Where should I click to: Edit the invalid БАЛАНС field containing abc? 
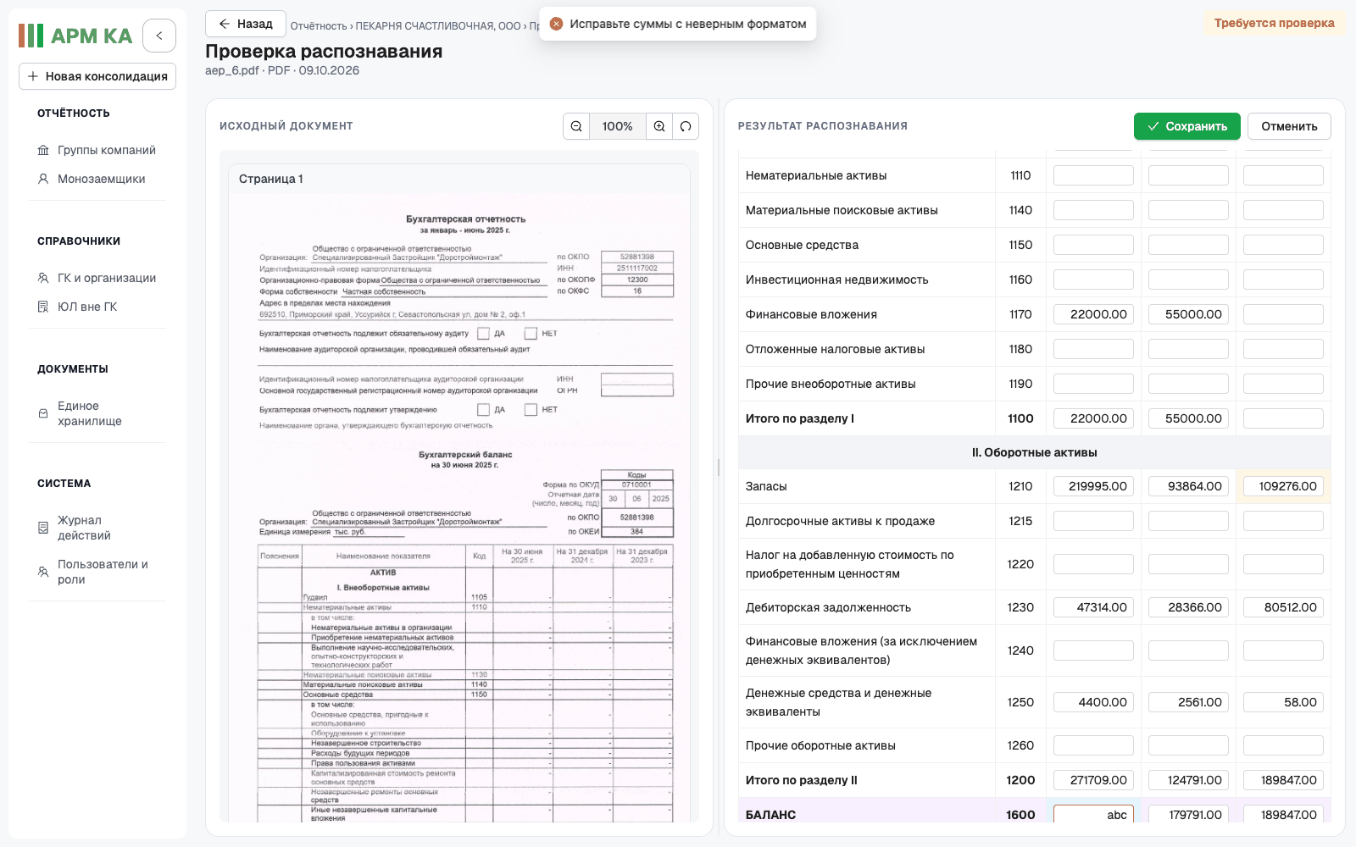tap(1093, 815)
